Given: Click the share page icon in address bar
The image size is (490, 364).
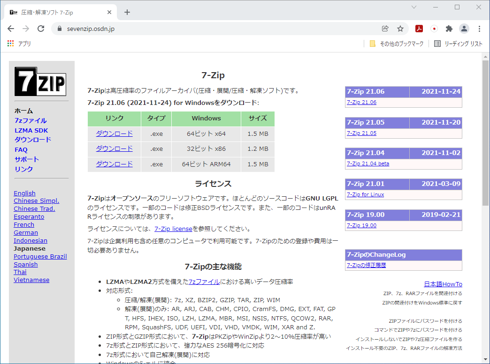Looking at the screenshot, I should (x=385, y=29).
